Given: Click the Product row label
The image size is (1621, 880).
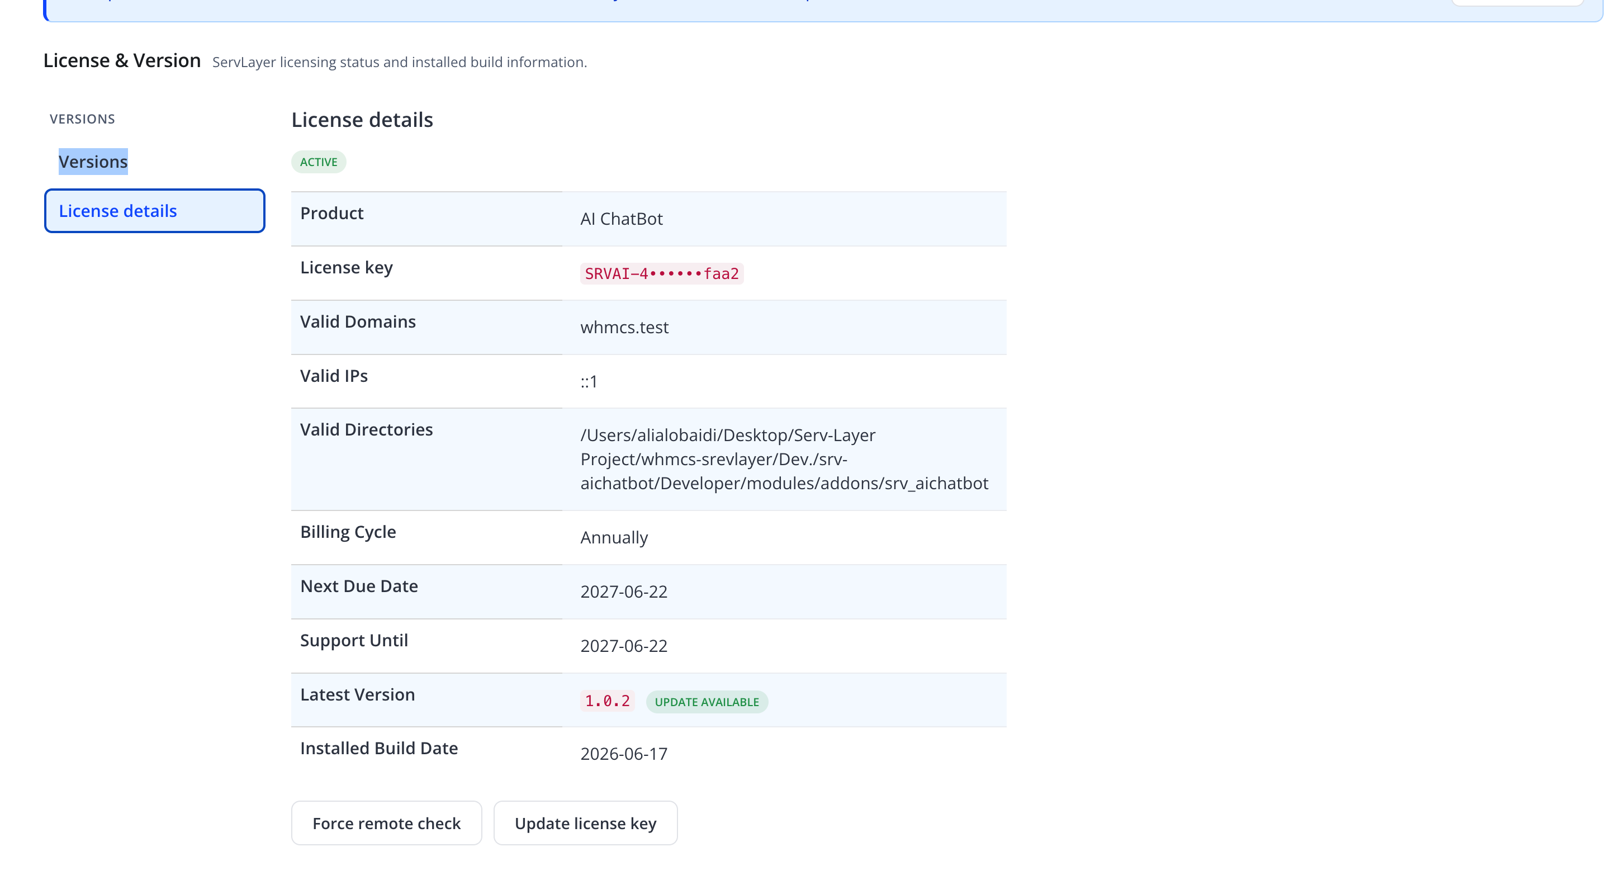Looking at the screenshot, I should [331, 214].
